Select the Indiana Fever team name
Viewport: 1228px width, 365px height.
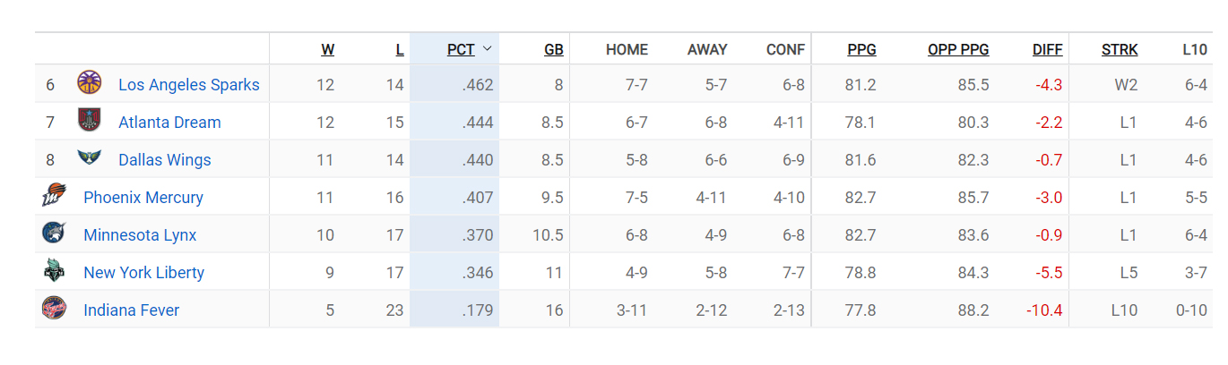(x=132, y=310)
